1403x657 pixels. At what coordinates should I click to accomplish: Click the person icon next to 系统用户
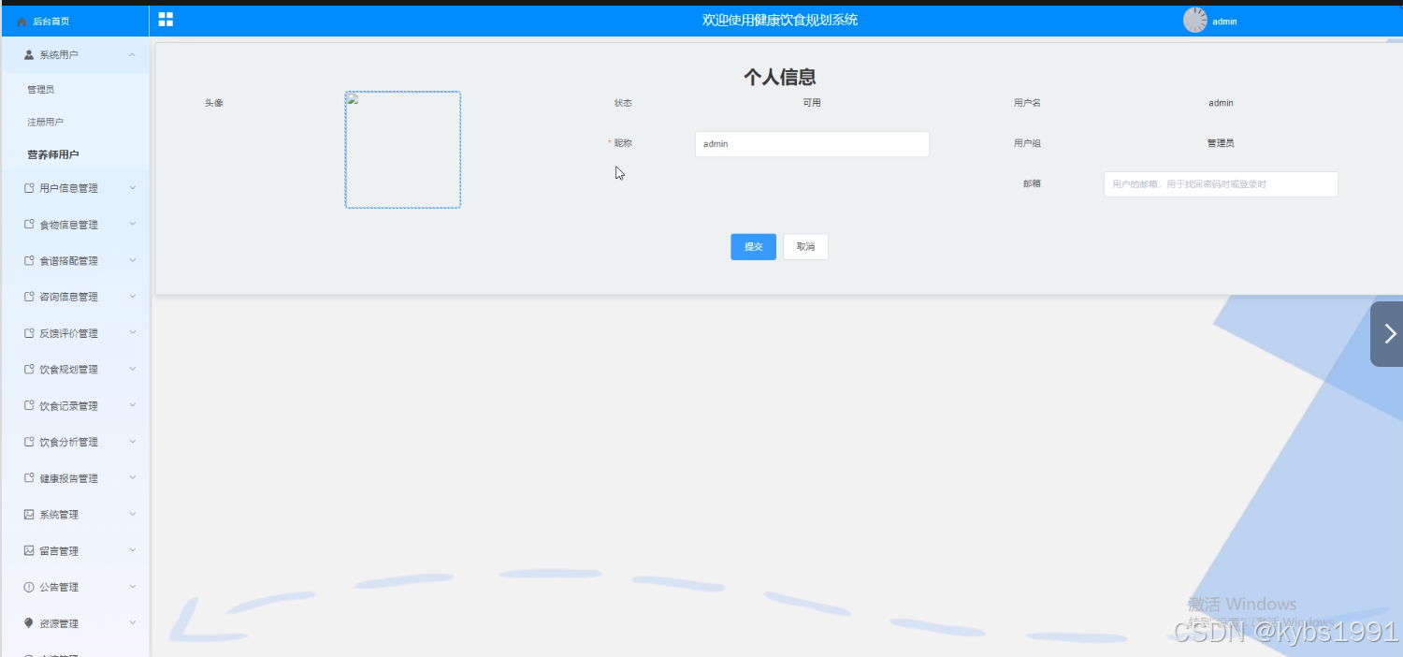pos(29,55)
